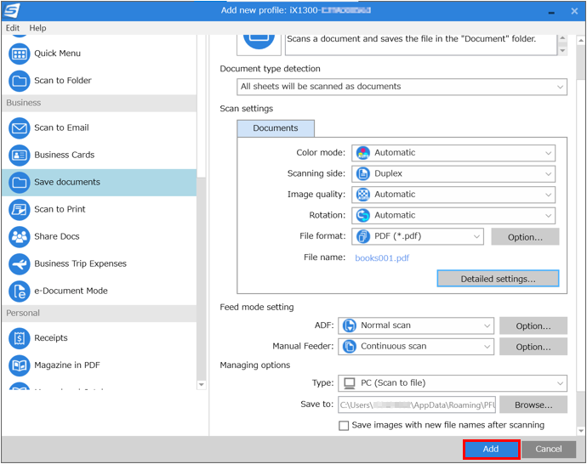Expand the ADF feed mode dropdown arrow
This screenshot has height=464, width=587.
487,325
